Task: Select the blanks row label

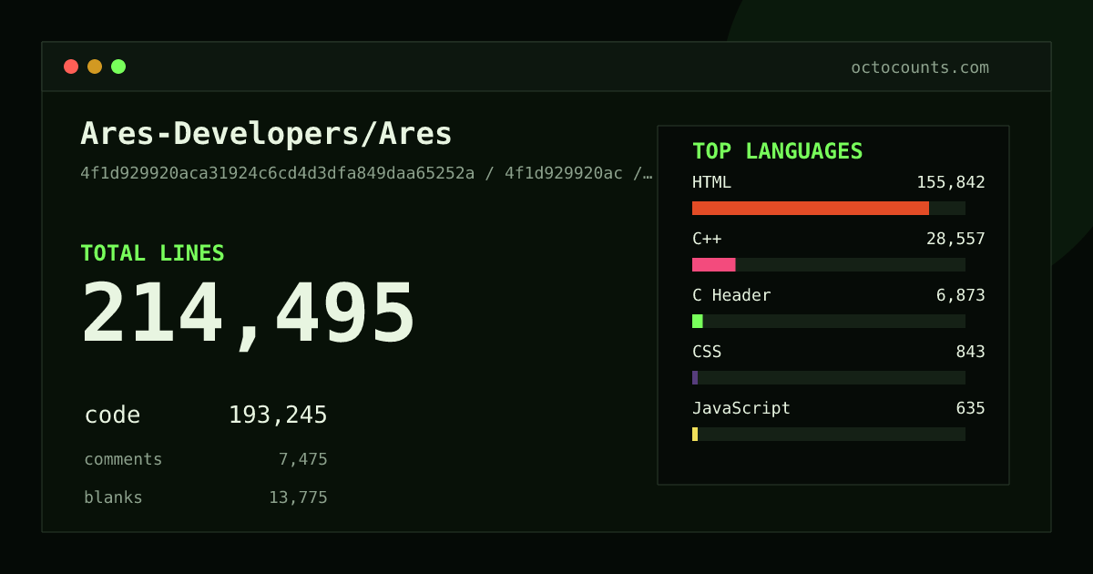Action: pos(113,497)
